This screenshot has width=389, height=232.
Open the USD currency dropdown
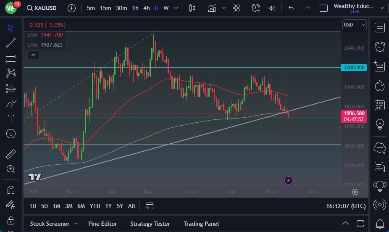(354, 25)
